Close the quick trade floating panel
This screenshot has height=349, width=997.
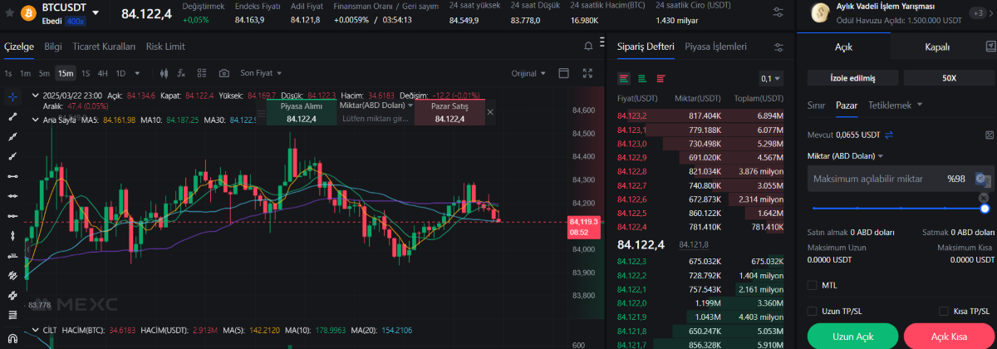[490, 111]
